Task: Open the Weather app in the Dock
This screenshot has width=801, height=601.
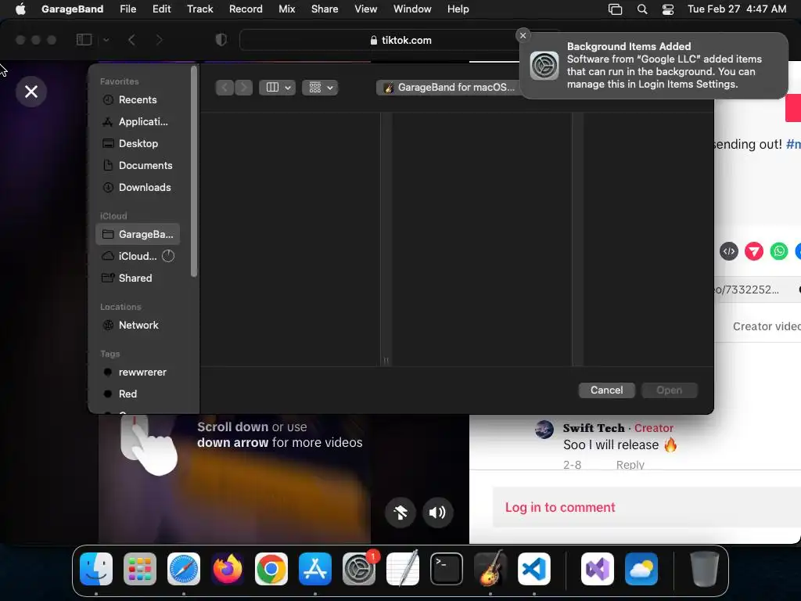Action: pos(641,569)
